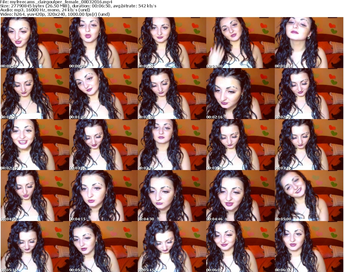Open the frame timestamped 00:02:16

pos(240,94)
